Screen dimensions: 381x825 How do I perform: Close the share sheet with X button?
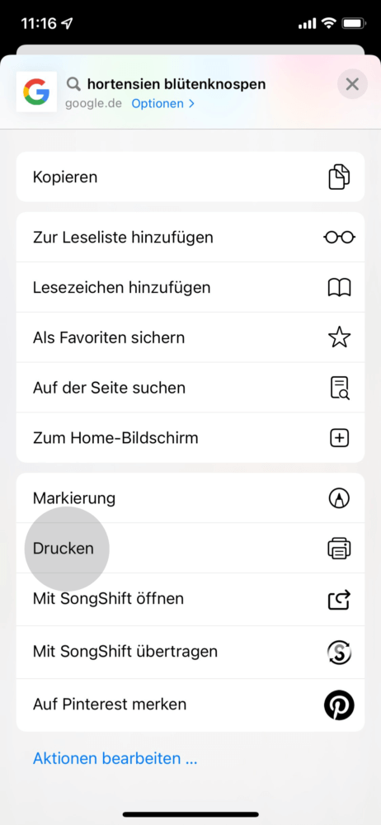pos(352,84)
